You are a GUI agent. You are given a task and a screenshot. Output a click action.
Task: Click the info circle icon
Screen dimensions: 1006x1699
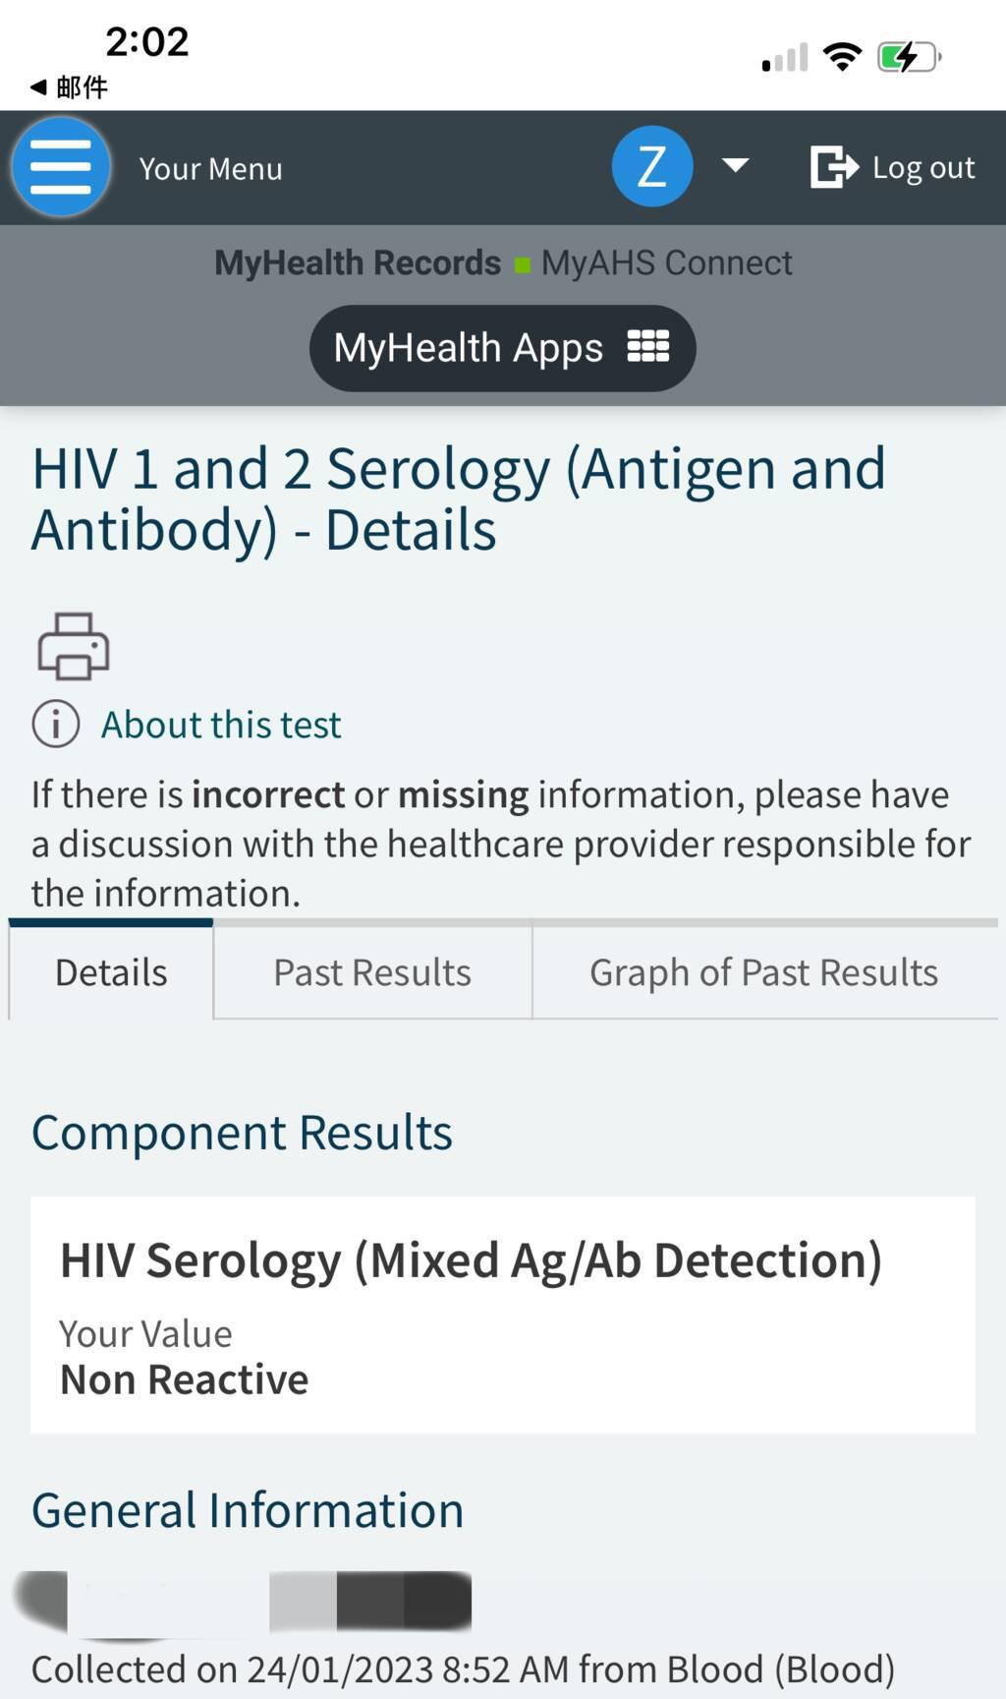point(56,725)
